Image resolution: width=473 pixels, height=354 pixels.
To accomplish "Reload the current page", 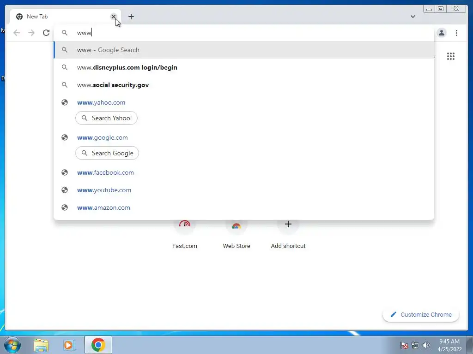I will pyautogui.click(x=46, y=33).
